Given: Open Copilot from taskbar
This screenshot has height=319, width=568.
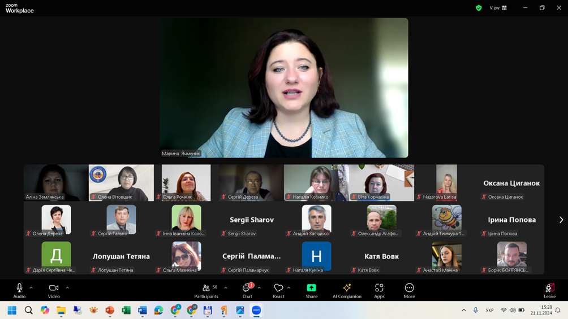Looking at the screenshot, I should pyautogui.click(x=45, y=311).
